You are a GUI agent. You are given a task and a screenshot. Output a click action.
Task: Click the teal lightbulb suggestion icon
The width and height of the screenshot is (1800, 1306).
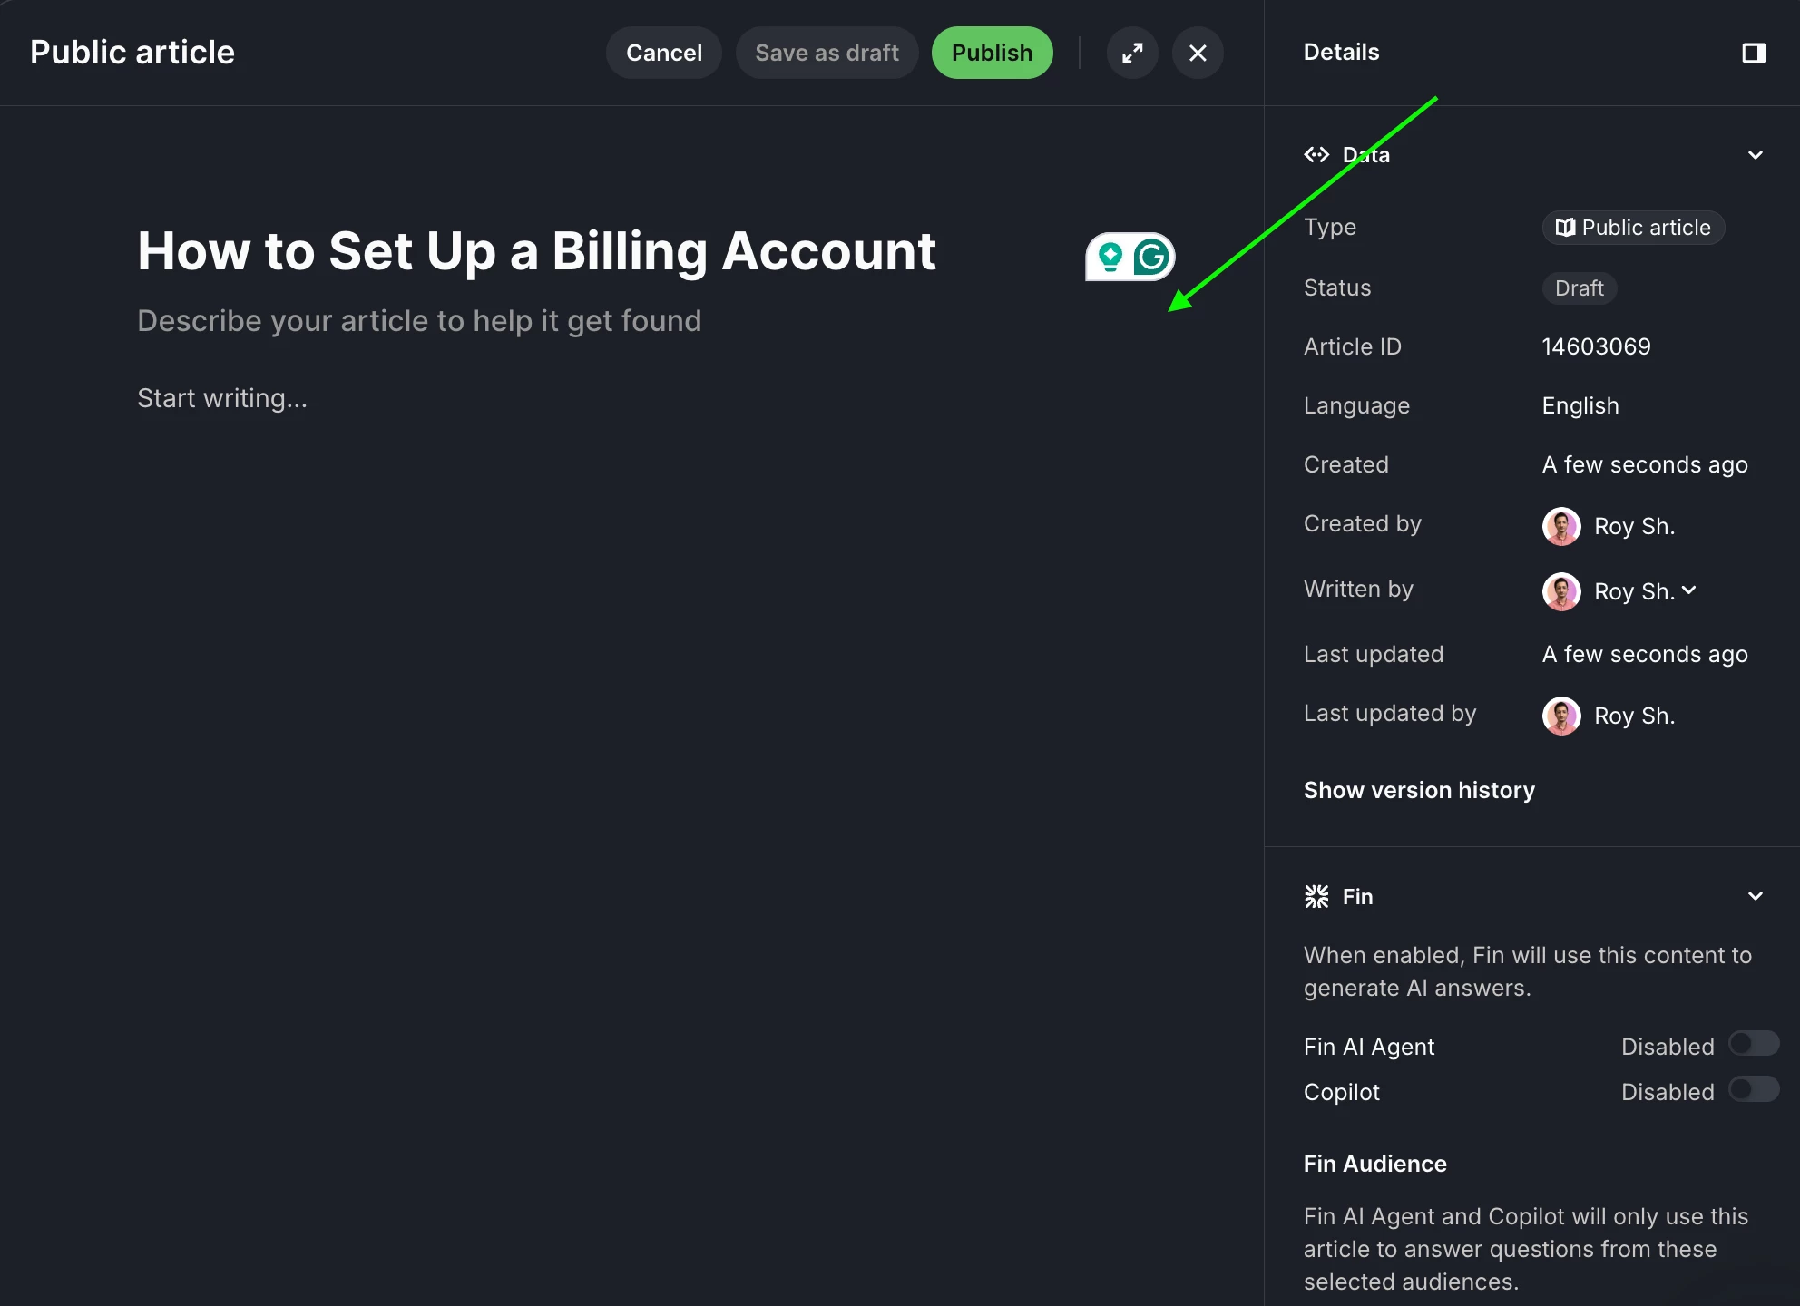coord(1110,257)
